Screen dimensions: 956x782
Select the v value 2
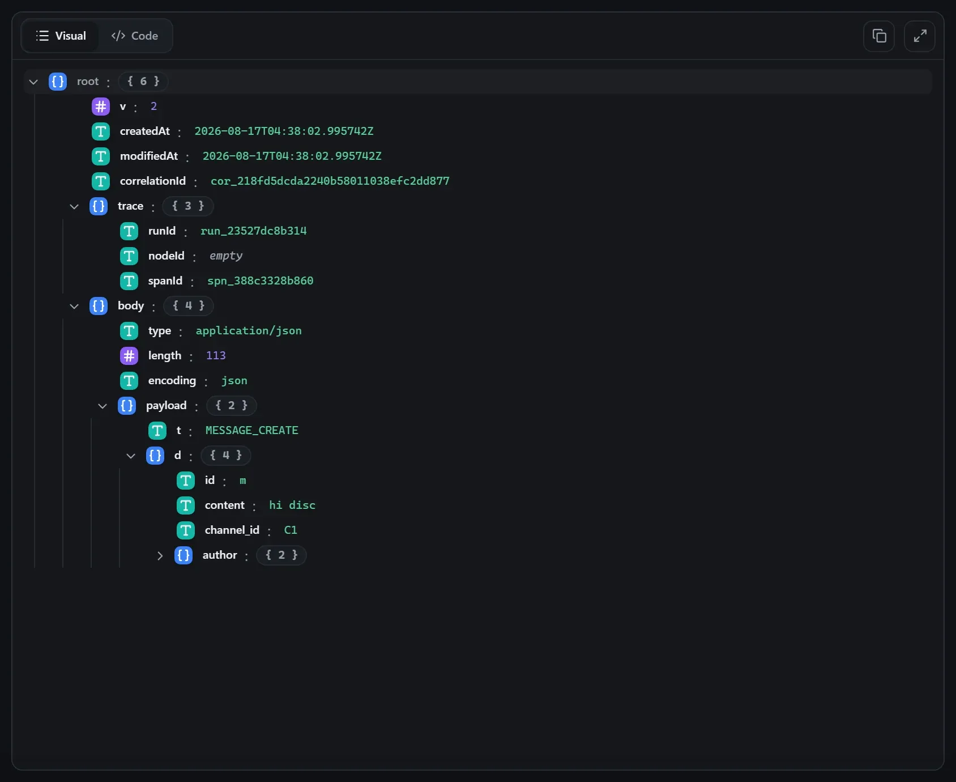click(153, 107)
